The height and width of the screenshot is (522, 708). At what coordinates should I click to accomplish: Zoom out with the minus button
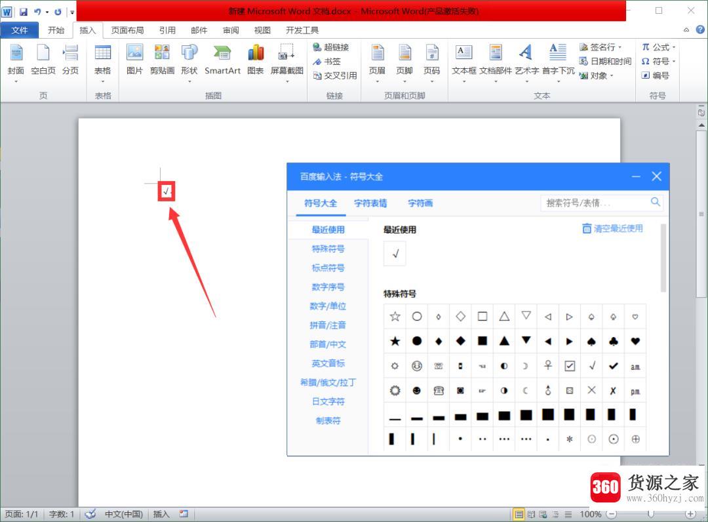click(612, 514)
